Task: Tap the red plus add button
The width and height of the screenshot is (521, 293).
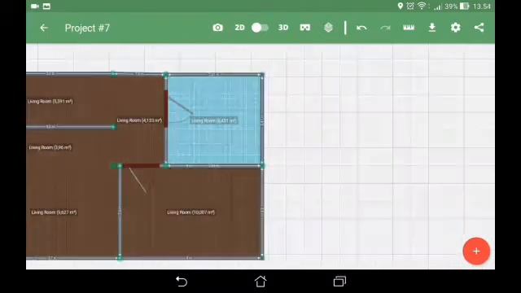Action: (476, 251)
